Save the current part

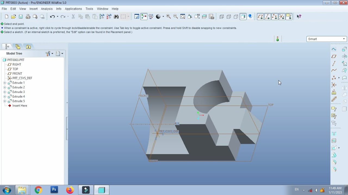(21, 17)
